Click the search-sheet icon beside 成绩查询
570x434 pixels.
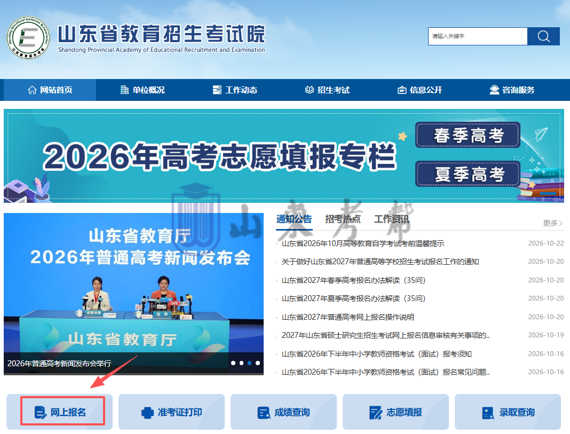click(264, 413)
